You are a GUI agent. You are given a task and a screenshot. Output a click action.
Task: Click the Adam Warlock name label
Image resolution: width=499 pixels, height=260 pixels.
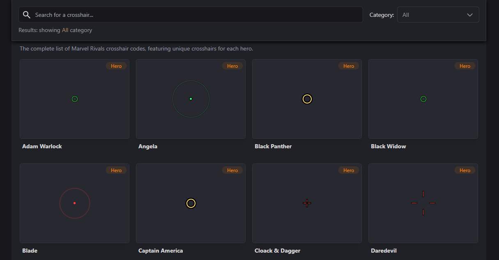(42, 146)
